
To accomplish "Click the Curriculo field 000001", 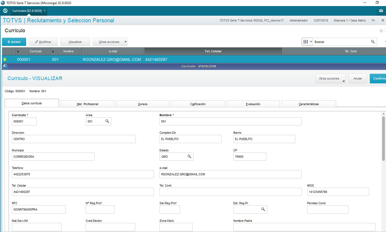I will click(24, 121).
